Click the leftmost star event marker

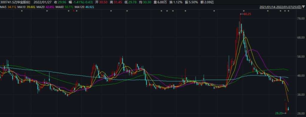[22, 11]
